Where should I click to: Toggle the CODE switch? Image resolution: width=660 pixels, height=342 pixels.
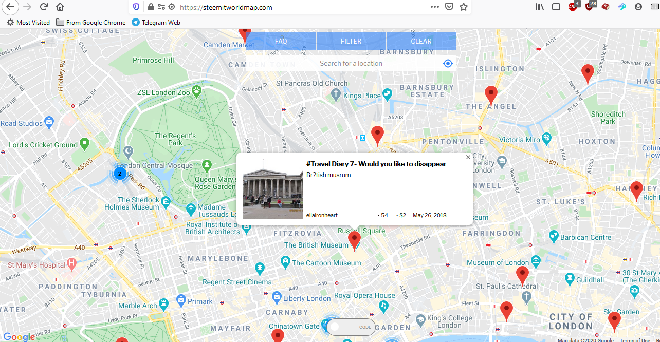(x=351, y=327)
